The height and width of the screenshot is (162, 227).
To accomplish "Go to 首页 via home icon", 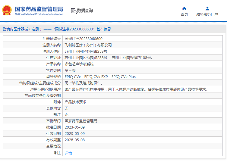I will pos(184,9).
